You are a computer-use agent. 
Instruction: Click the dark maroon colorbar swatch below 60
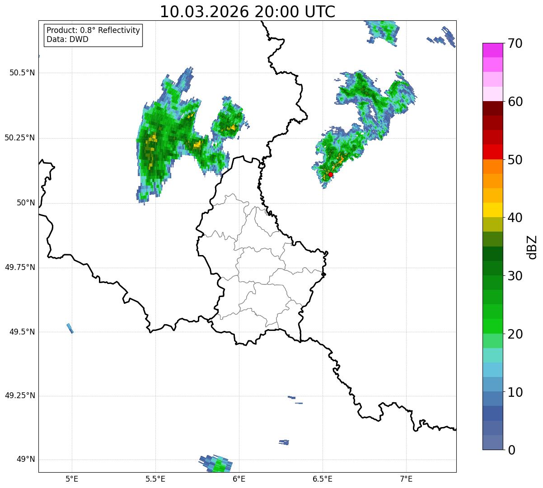[492, 108]
